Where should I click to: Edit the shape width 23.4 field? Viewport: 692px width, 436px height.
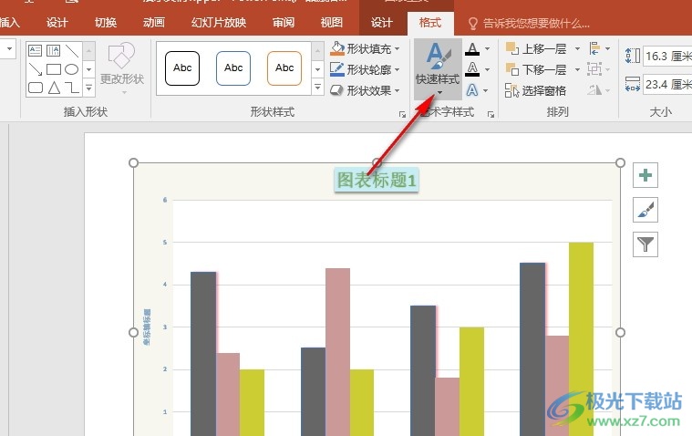667,84
